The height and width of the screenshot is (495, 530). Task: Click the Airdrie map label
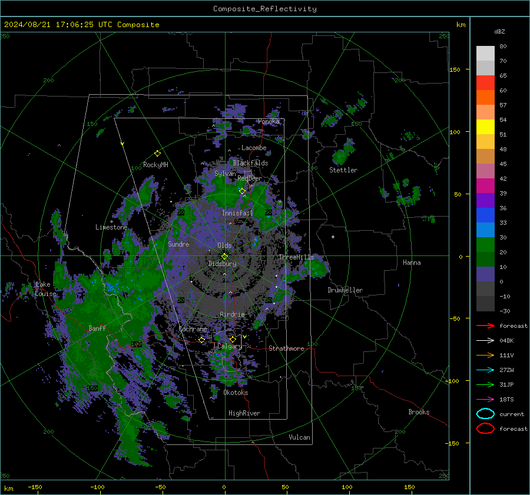[232, 314]
